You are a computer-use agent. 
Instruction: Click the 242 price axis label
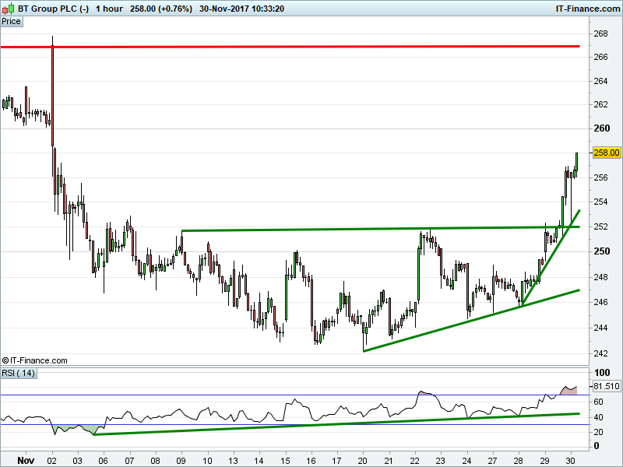click(x=600, y=353)
